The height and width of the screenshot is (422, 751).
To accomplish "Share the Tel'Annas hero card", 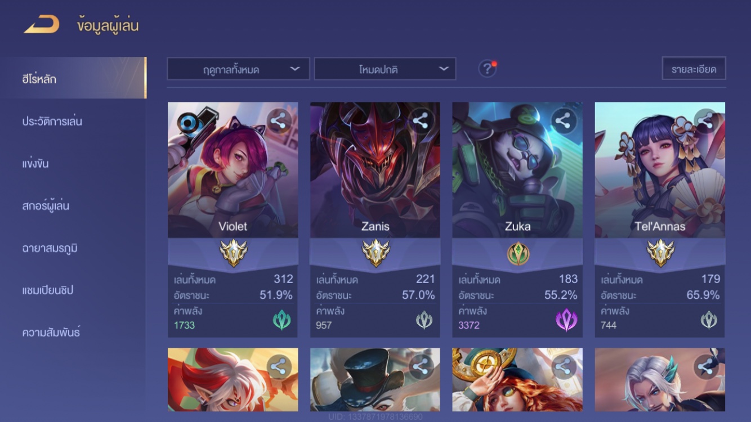I will click(706, 121).
